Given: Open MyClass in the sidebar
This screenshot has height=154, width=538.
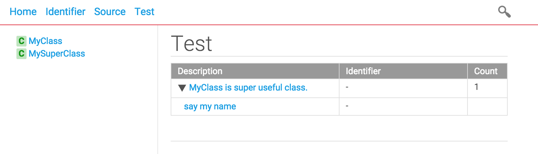Looking at the screenshot, I should (46, 41).
